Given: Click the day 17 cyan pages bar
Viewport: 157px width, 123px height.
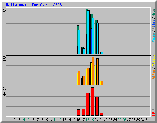Looking at the screenshot, I should coord(84,51).
